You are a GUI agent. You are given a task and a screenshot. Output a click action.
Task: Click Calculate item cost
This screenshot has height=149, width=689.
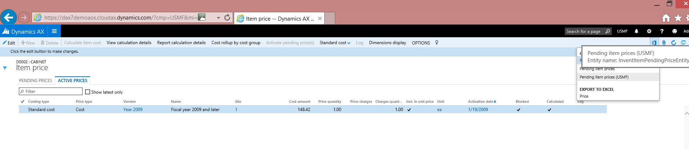83,43
